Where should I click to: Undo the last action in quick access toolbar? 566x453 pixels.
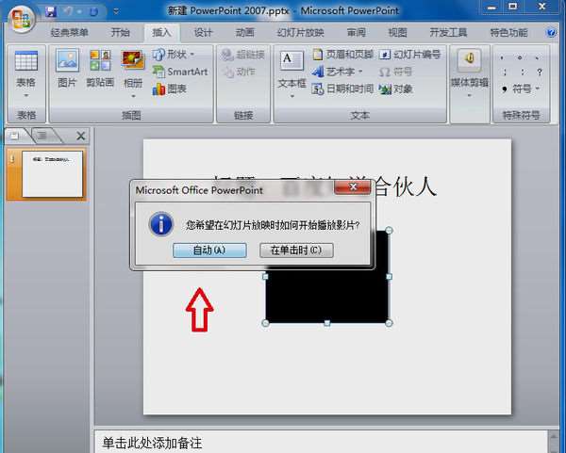tap(68, 12)
